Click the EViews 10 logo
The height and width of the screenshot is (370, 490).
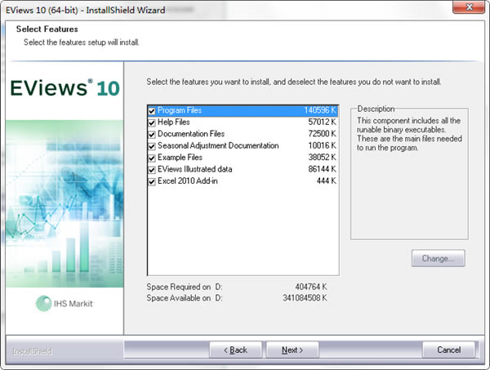[x=64, y=88]
